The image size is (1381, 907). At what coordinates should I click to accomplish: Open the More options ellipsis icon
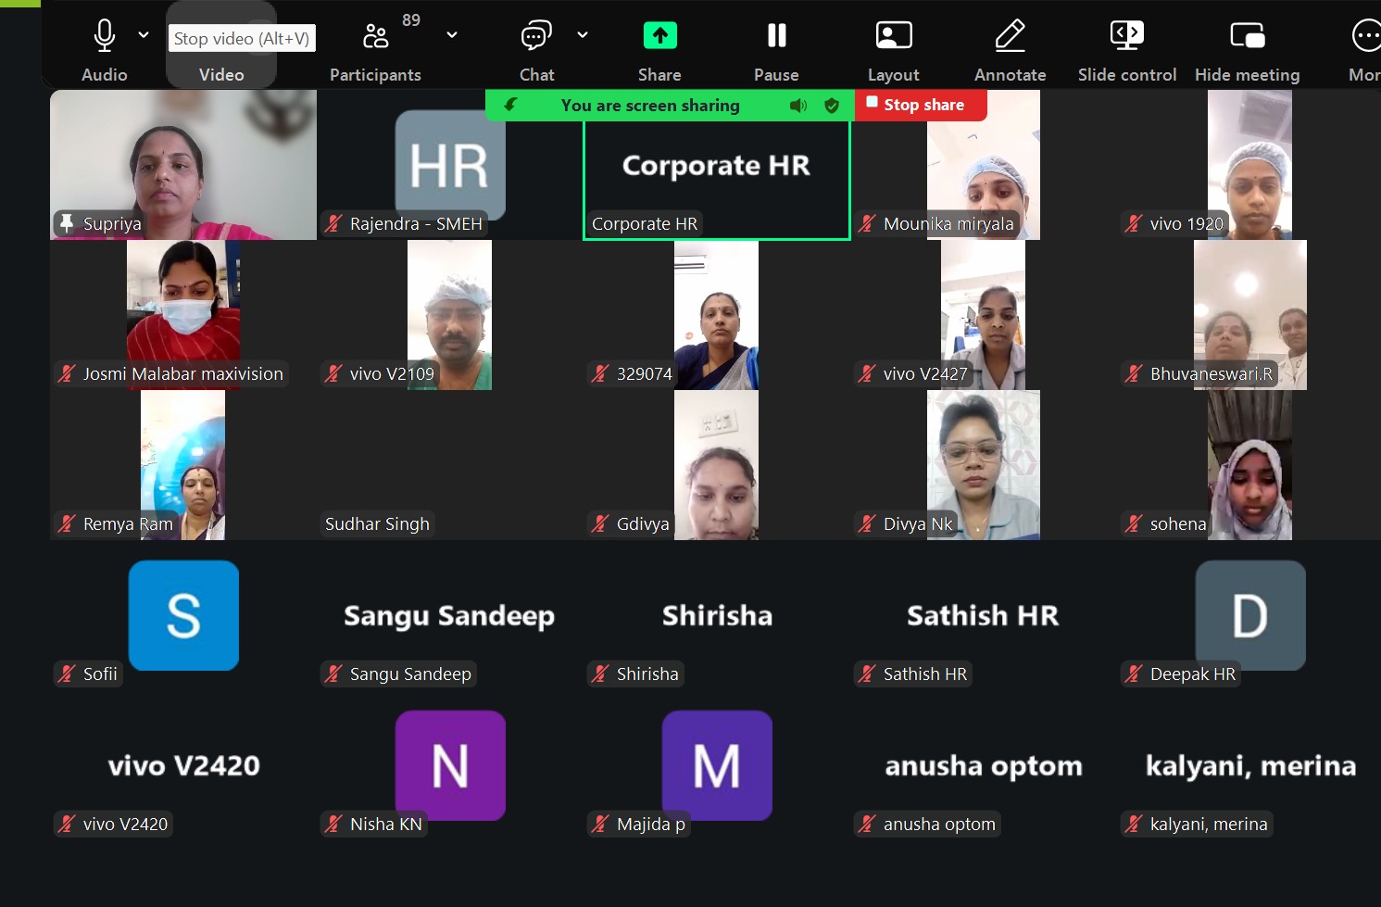[1365, 36]
